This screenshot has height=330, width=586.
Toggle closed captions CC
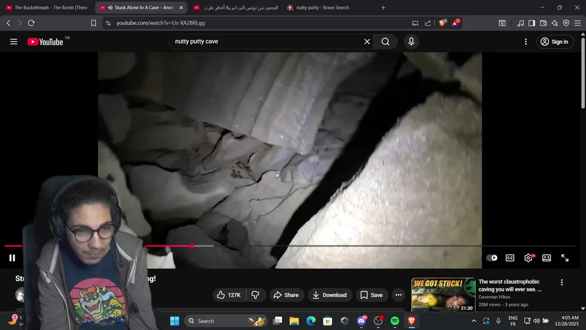click(510, 258)
